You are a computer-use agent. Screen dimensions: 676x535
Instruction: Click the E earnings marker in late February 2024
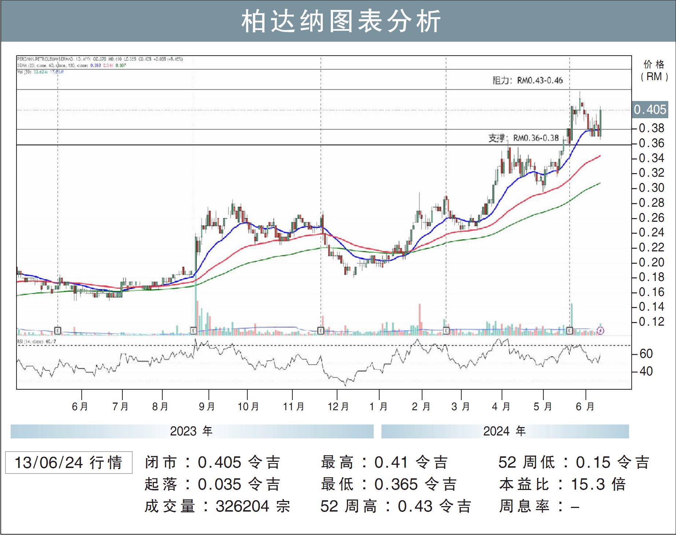(446, 330)
